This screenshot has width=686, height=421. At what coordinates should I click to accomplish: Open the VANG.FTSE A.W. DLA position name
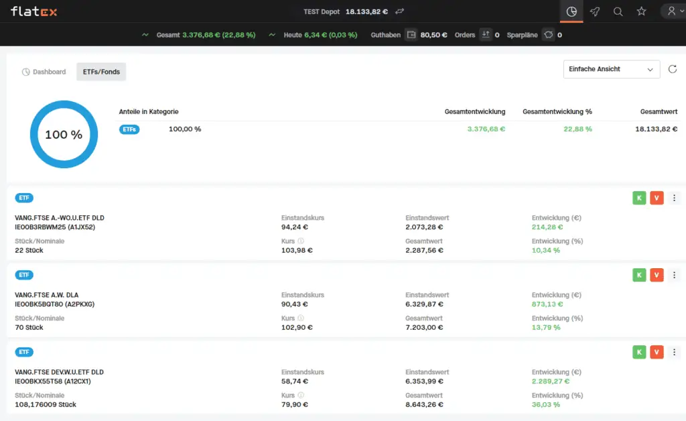(47, 295)
